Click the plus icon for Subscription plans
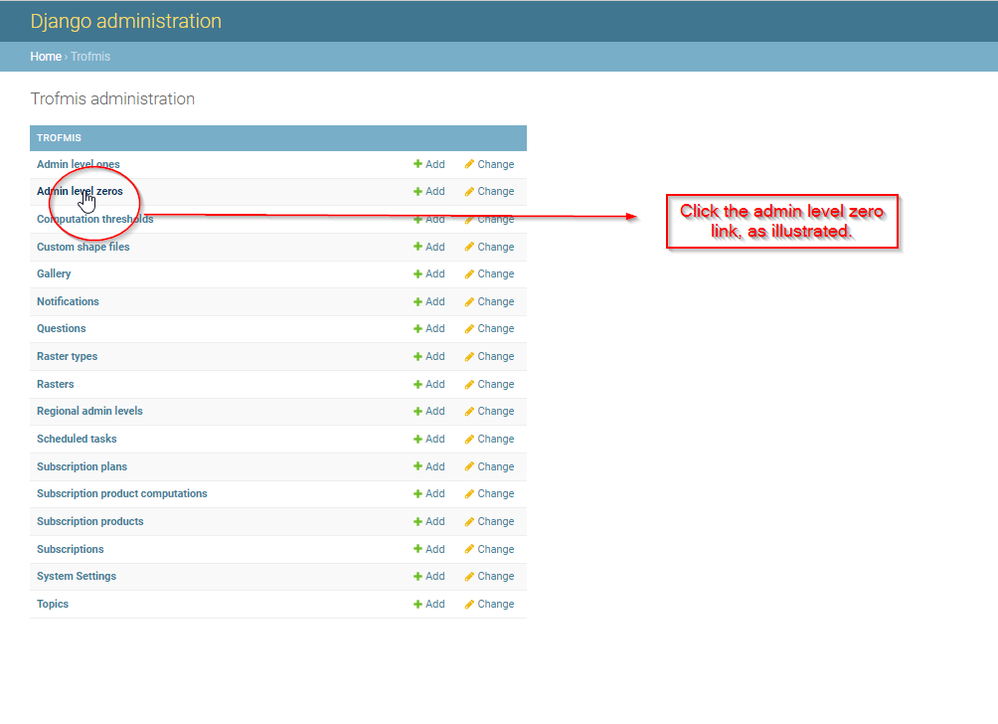Viewport: 998px width, 724px height. [x=417, y=466]
